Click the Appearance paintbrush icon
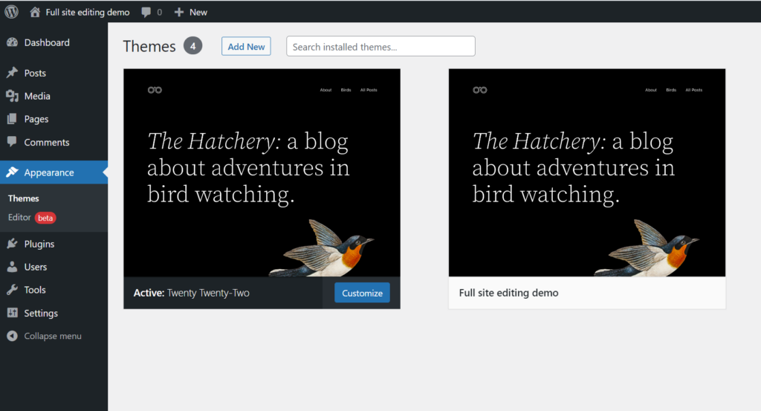 pos(12,172)
